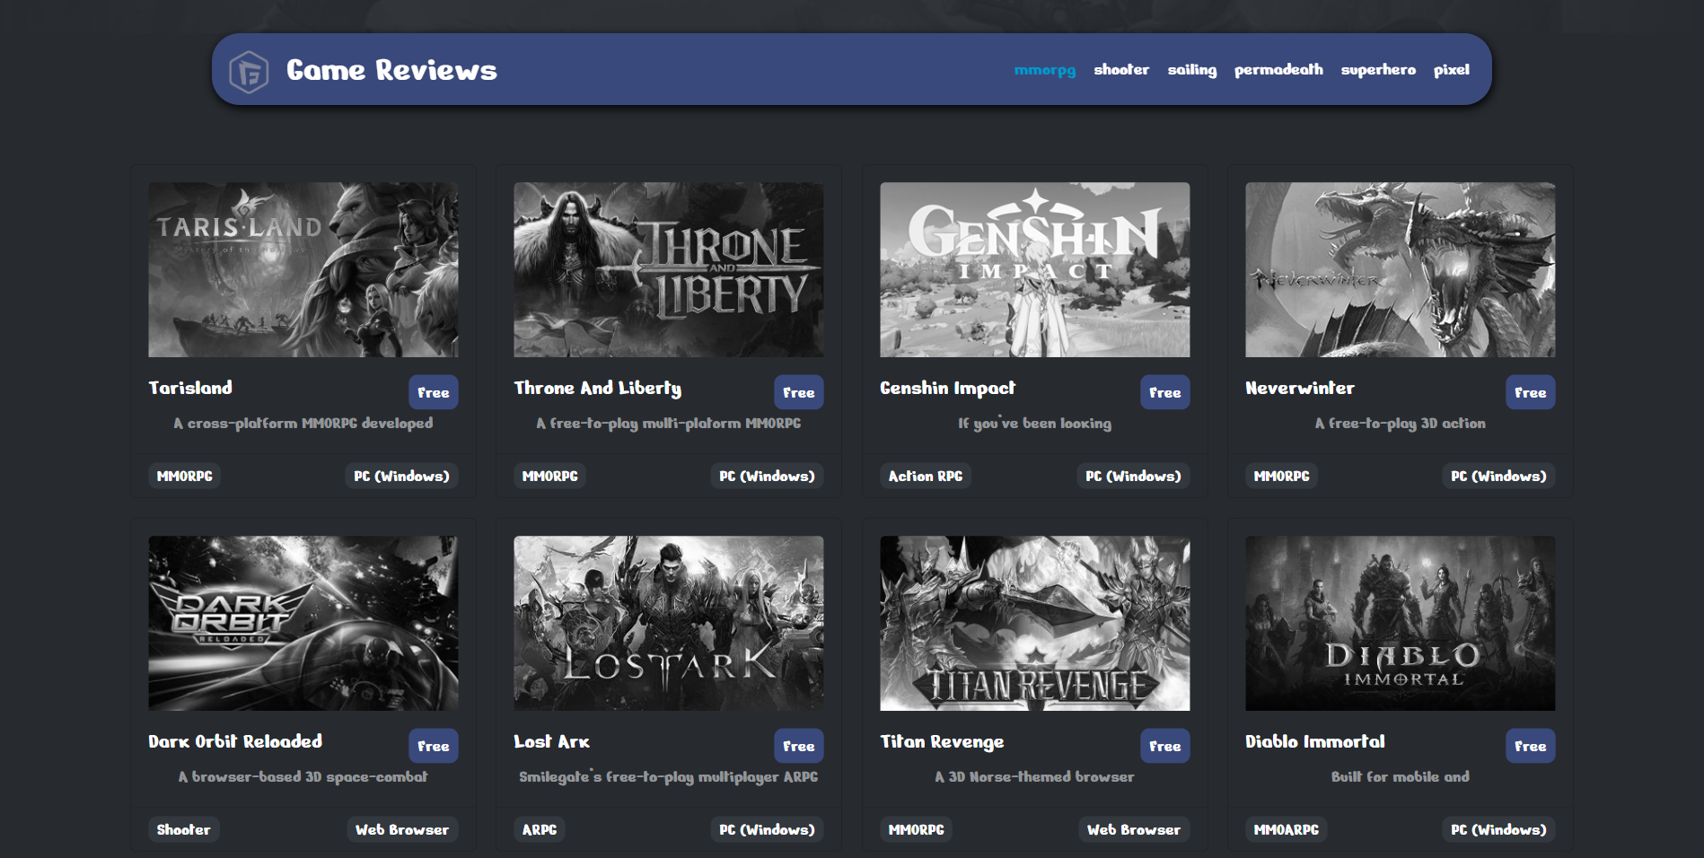Choose the superhero category
The height and width of the screenshot is (858, 1704).
click(1378, 69)
